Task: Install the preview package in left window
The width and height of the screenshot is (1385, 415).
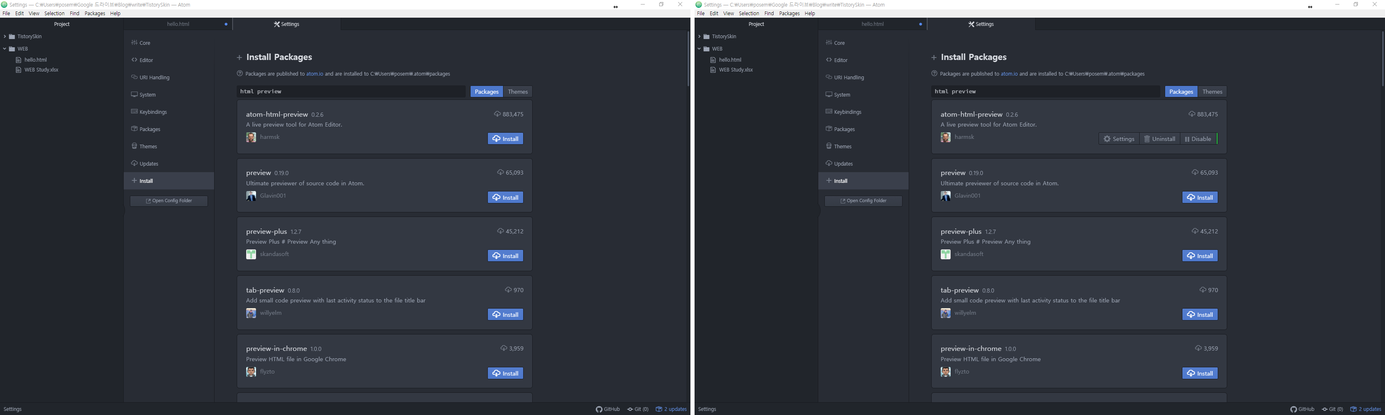Action: click(506, 197)
